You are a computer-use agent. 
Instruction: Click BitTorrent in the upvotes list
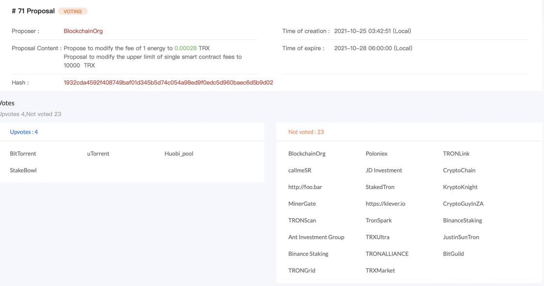23,154
